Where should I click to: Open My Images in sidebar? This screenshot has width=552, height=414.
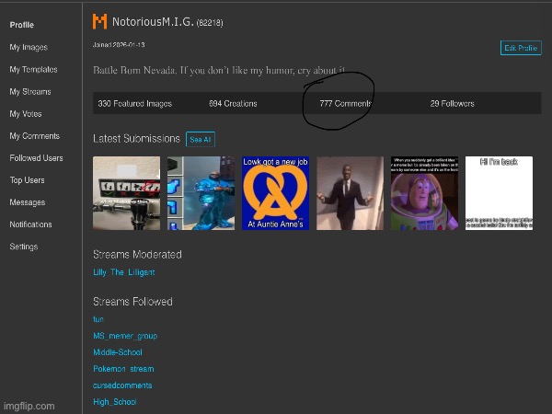(29, 47)
